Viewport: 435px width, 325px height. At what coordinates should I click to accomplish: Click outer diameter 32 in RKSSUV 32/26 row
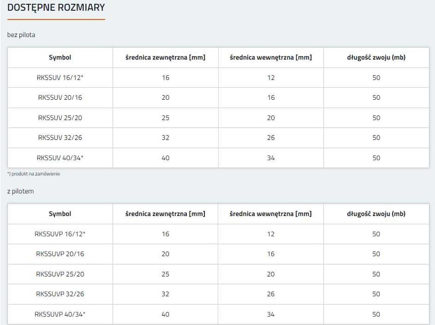[165, 137]
